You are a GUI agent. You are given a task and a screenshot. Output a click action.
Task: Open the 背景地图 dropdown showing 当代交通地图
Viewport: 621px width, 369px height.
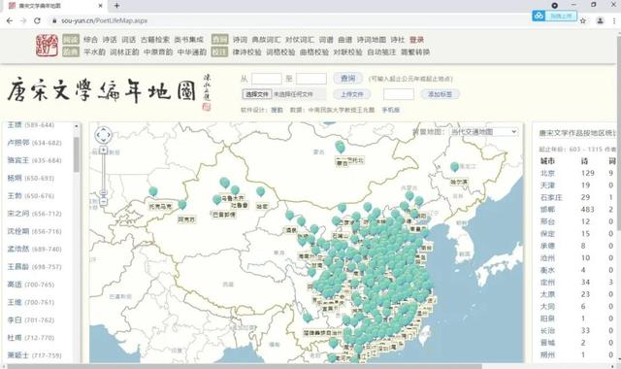(484, 132)
